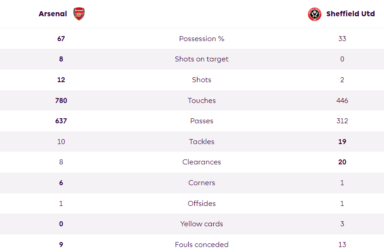Click the Fouls conceded stat label

tap(201, 244)
